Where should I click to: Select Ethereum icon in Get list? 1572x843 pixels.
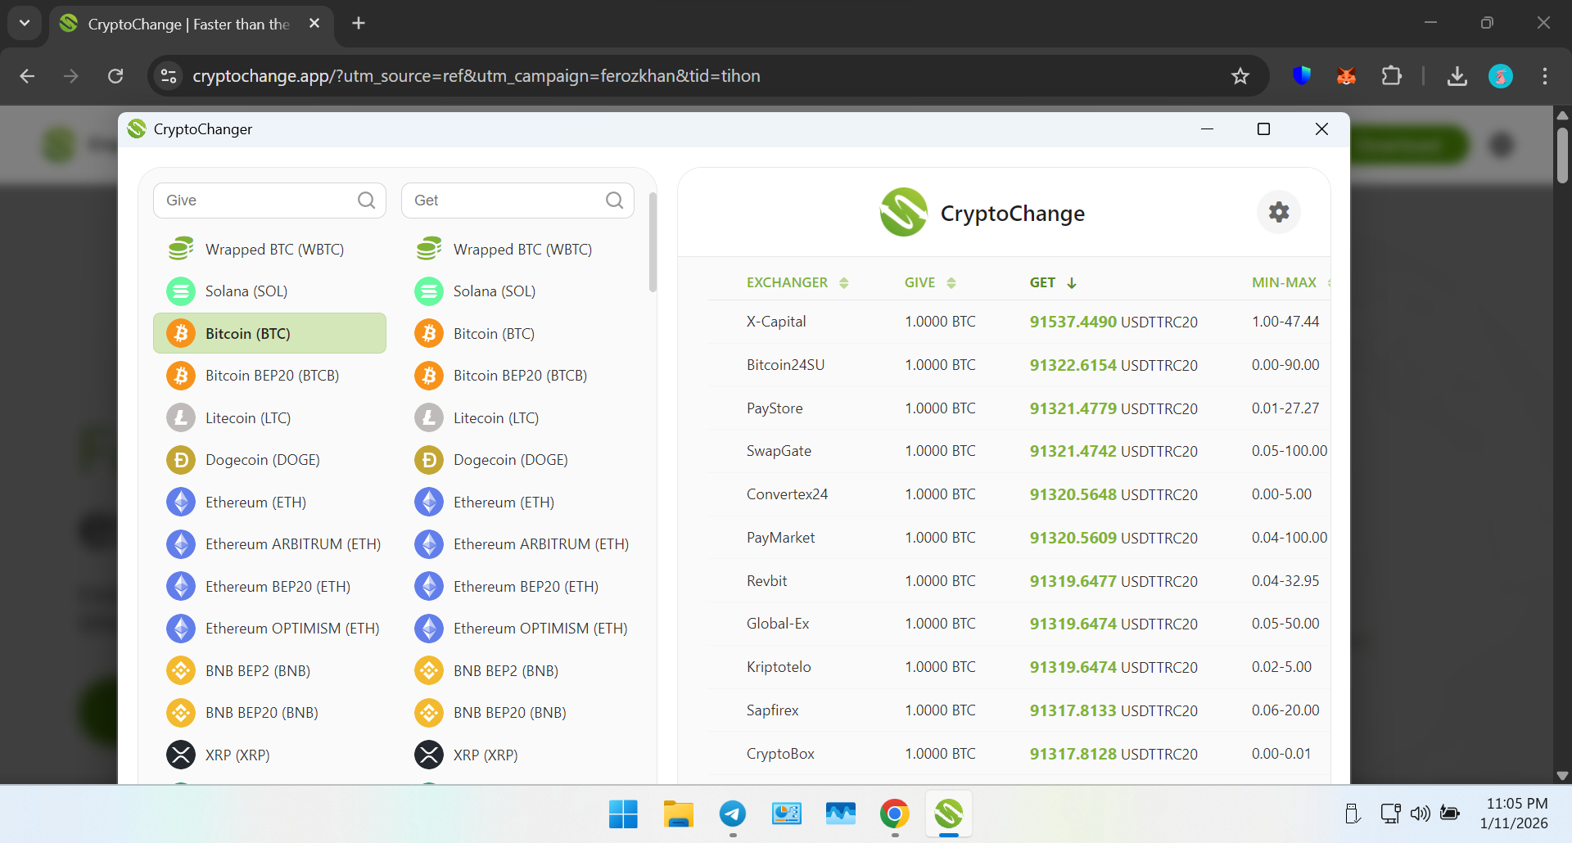click(429, 502)
